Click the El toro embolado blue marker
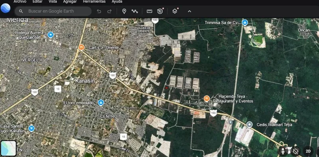This screenshot has width=319, height=157. click(x=100, y=103)
